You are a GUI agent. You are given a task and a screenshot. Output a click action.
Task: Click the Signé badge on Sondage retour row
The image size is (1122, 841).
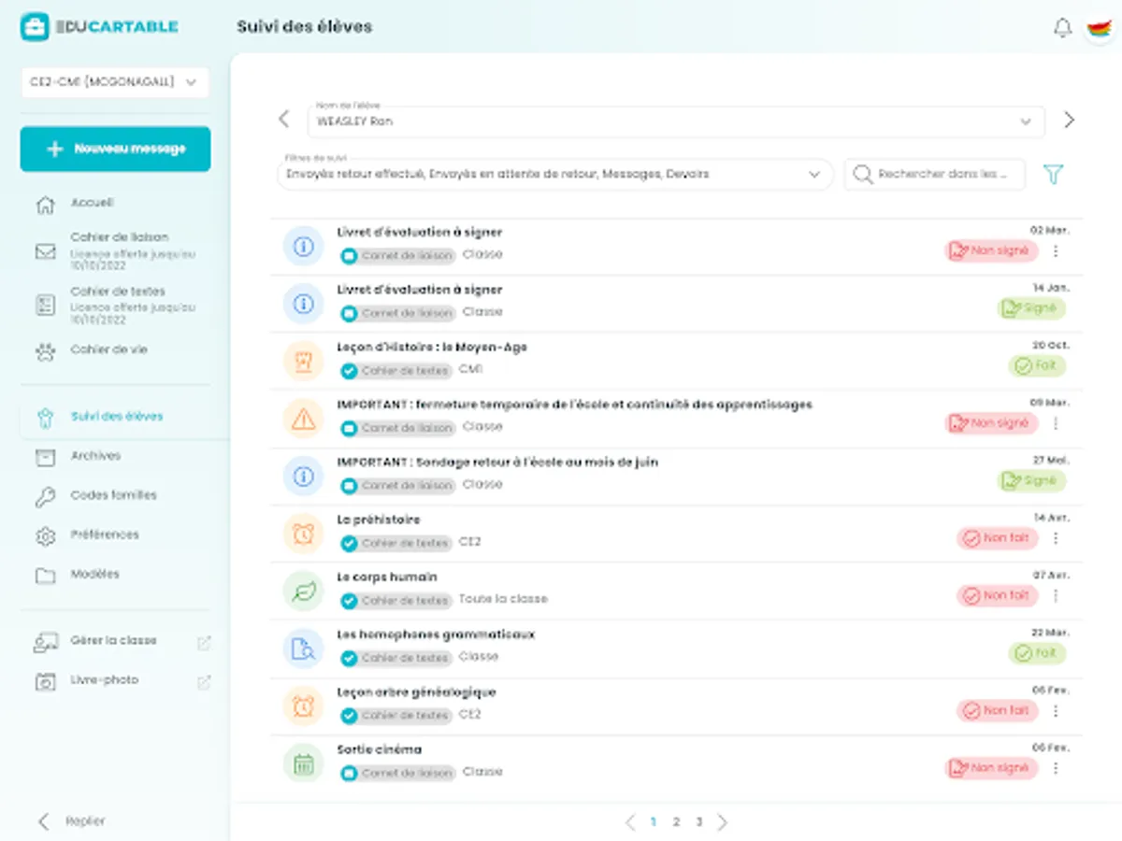coord(1031,481)
